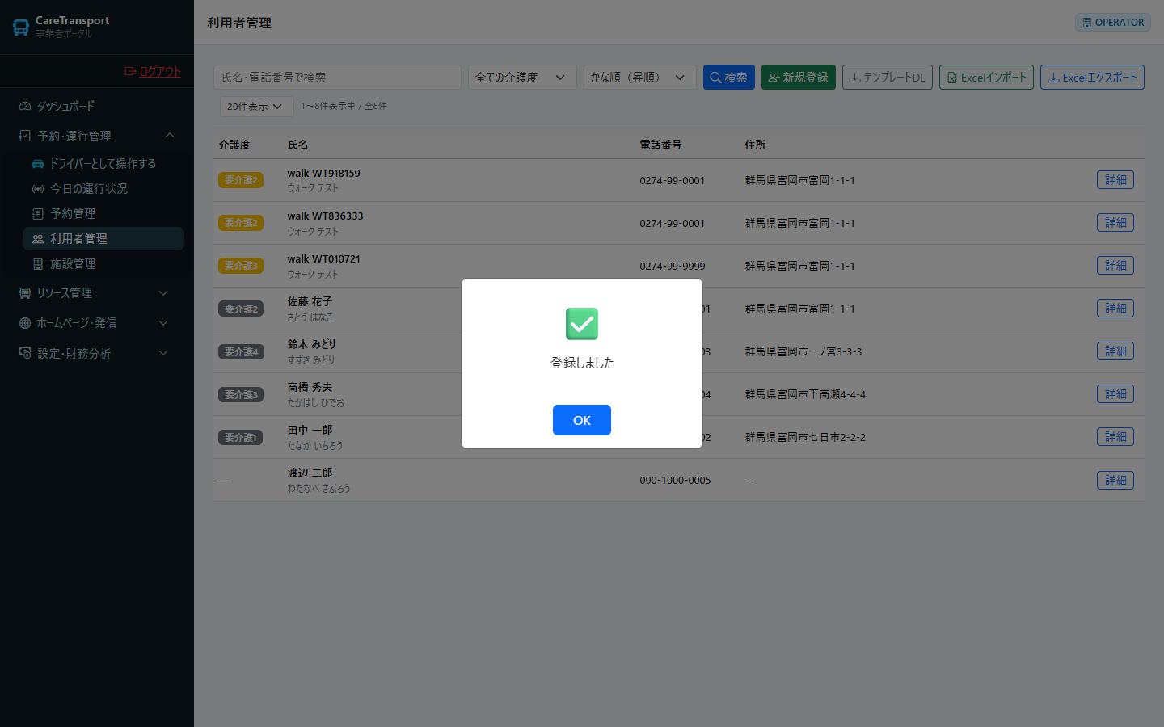Open 詳細 for 田中 一郎
Image resolution: width=1164 pixels, height=727 pixels.
(1115, 436)
